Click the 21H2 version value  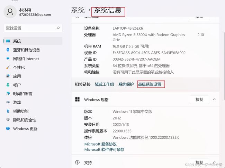[x=117, y=118]
